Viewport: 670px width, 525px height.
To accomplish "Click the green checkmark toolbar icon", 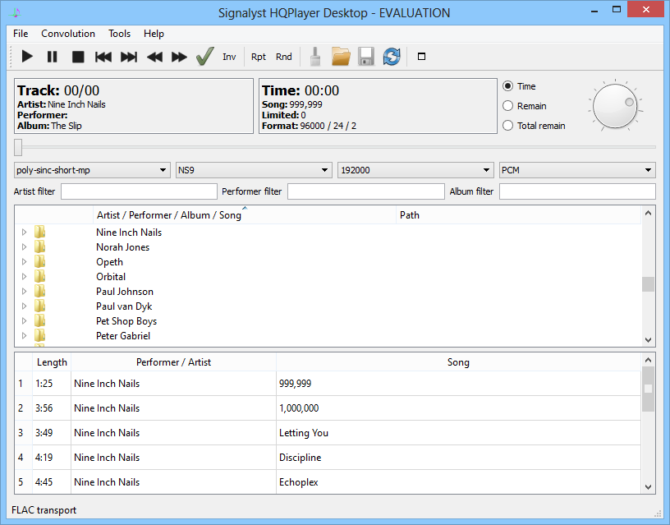I will point(204,56).
